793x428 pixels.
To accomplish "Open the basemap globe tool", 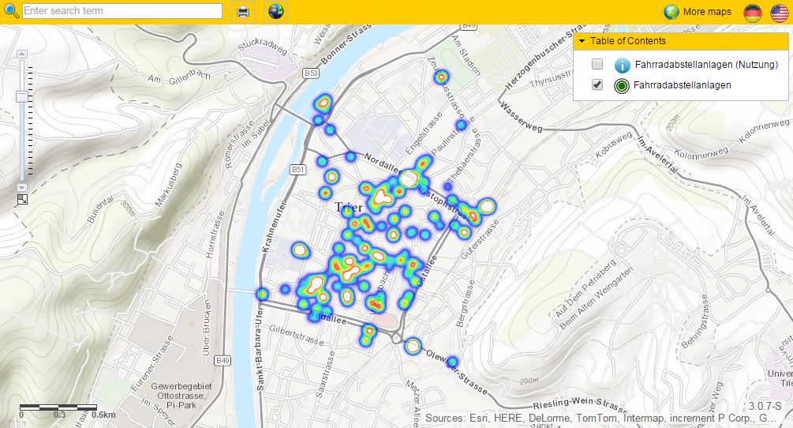I will pyautogui.click(x=276, y=12).
